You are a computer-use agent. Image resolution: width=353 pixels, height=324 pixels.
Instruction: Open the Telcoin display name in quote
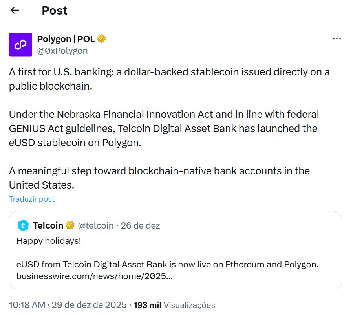[48, 225]
